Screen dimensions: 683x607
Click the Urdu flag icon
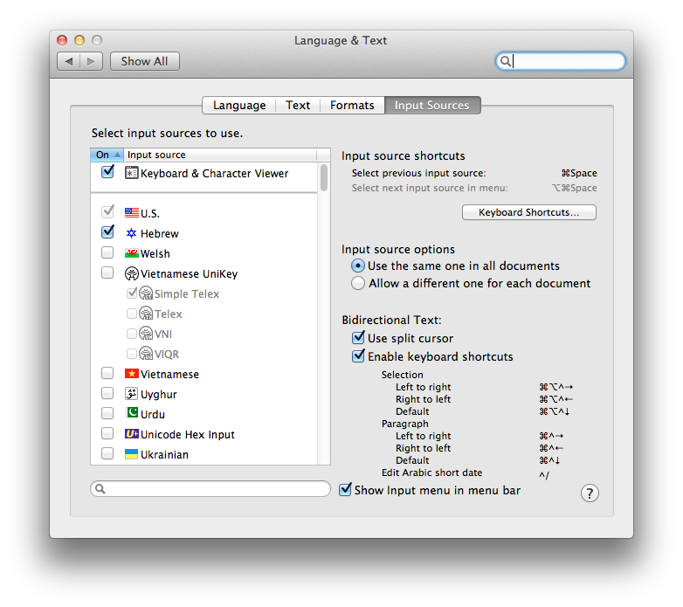(x=132, y=414)
